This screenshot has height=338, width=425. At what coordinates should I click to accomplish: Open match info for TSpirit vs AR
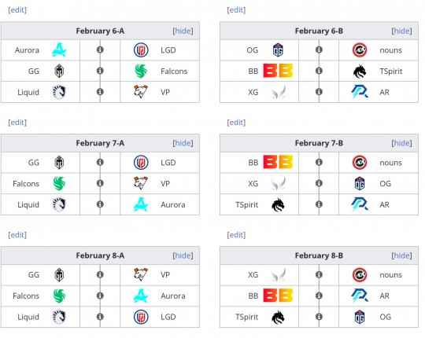coord(319,204)
